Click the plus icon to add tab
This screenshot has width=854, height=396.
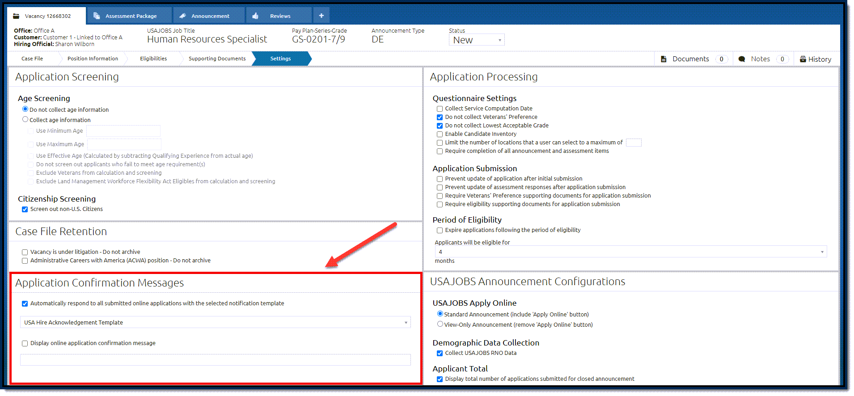321,16
